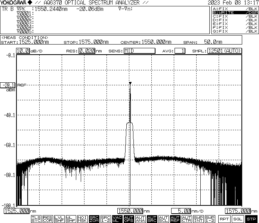
Task: Click the SRC ZOM icon
Action: tap(94, 219)
